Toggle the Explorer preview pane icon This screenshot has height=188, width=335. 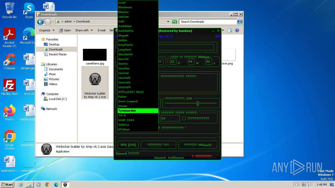(x=230, y=30)
